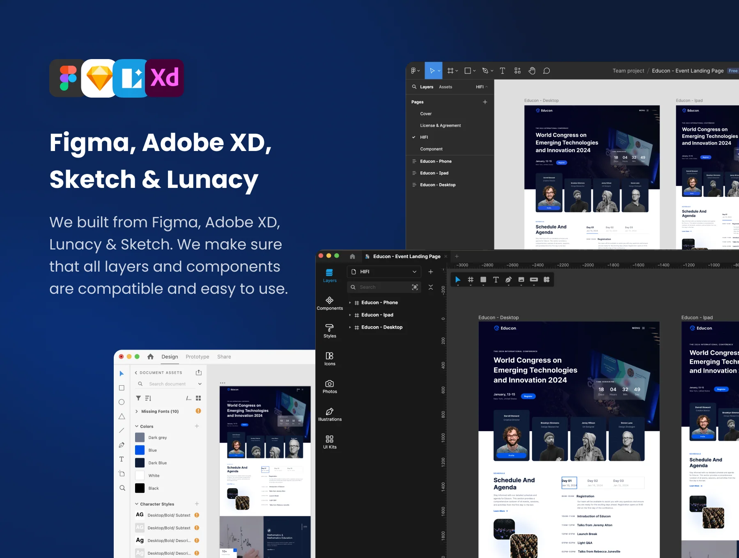739x558 pixels.
Task: Open Lunacy Photos library
Action: (330, 387)
